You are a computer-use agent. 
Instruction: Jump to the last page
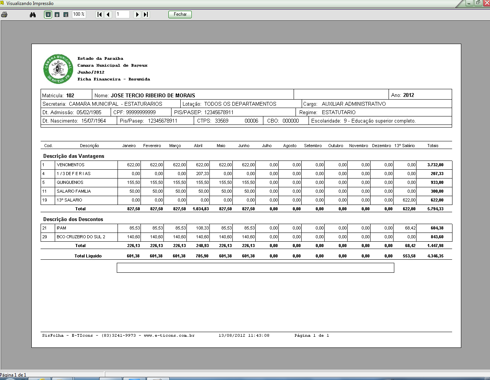click(146, 15)
